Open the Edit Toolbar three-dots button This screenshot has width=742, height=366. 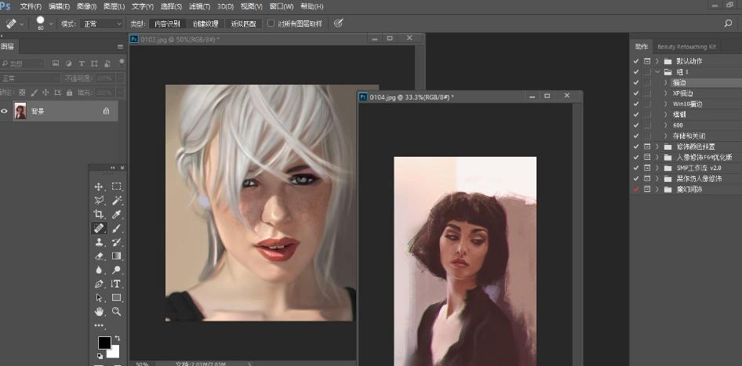point(99,325)
